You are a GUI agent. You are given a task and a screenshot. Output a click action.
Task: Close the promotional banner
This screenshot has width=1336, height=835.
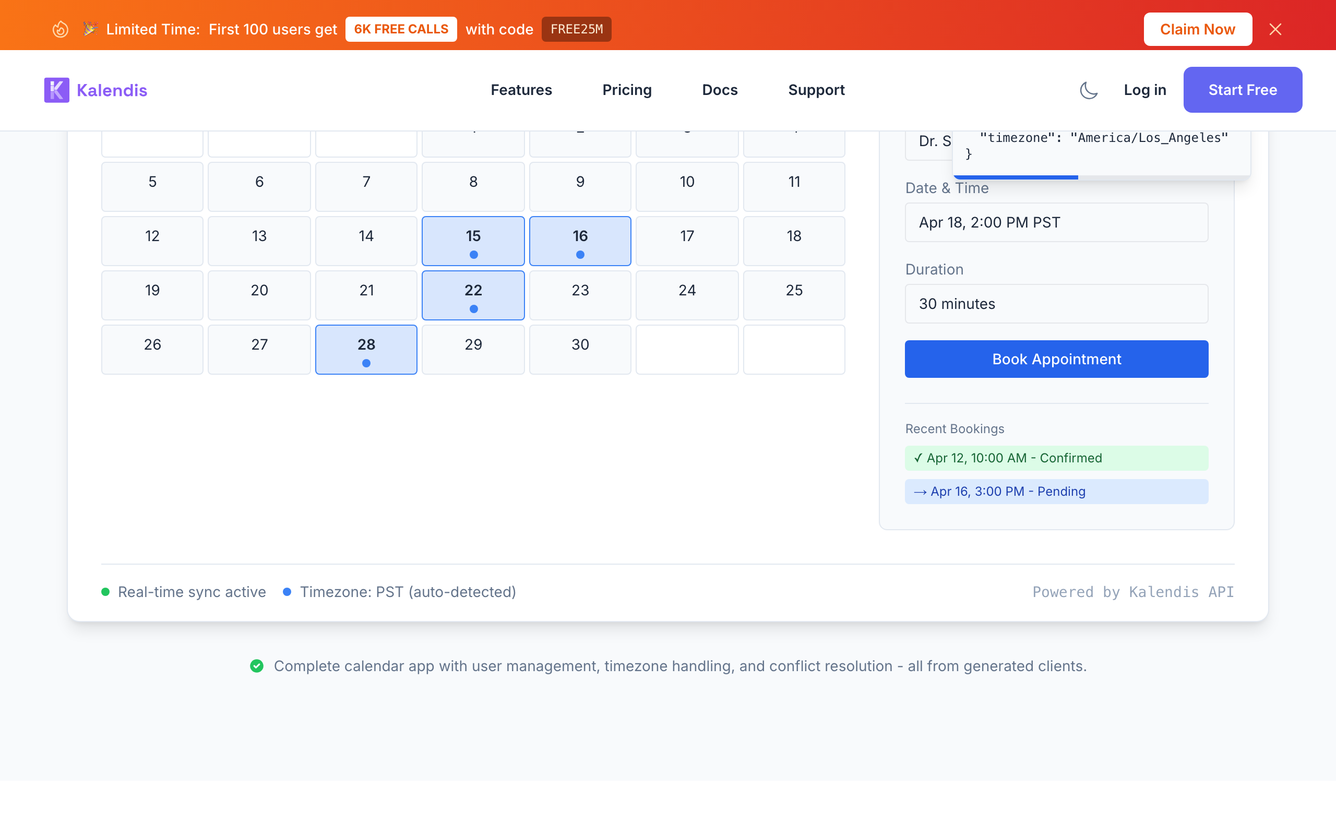(x=1275, y=29)
